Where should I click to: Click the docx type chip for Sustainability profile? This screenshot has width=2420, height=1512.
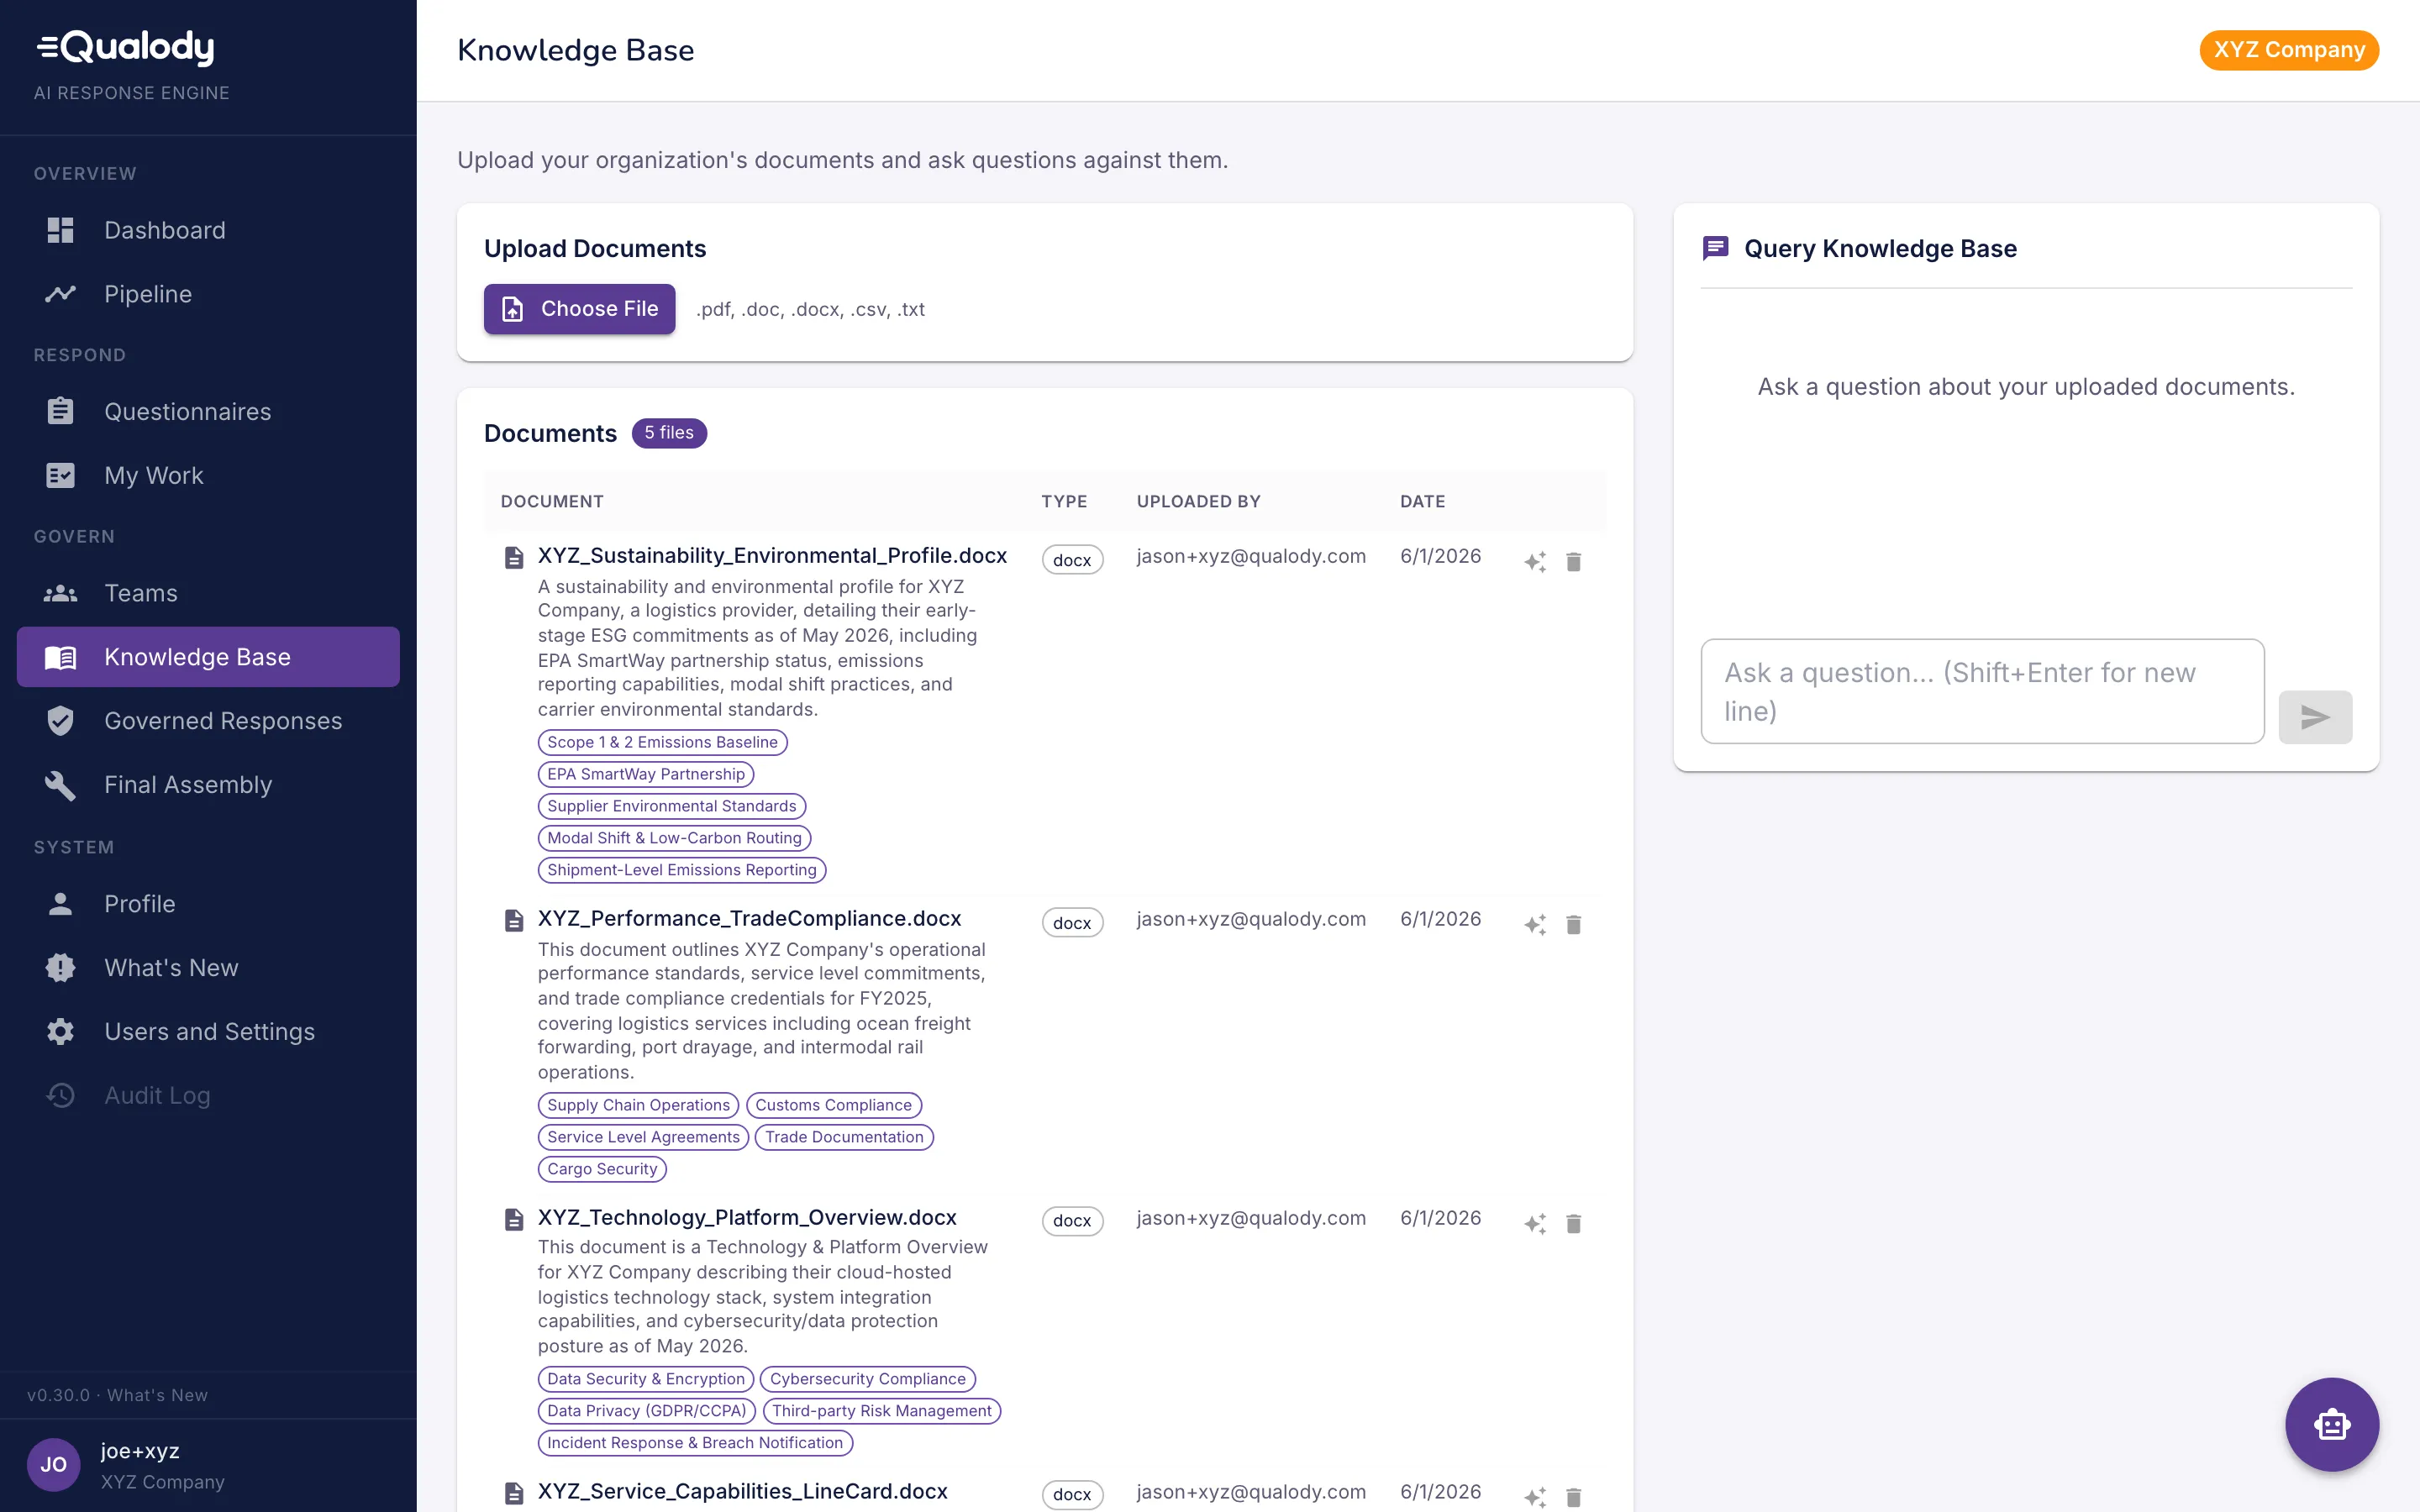[1072, 560]
